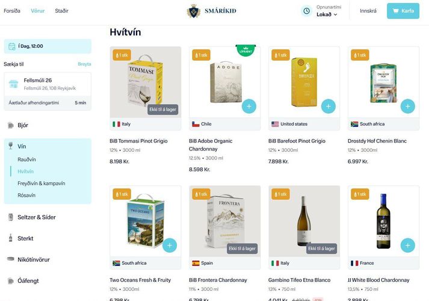
Task: Go to the Staðir tab
Action: [x=61, y=11]
